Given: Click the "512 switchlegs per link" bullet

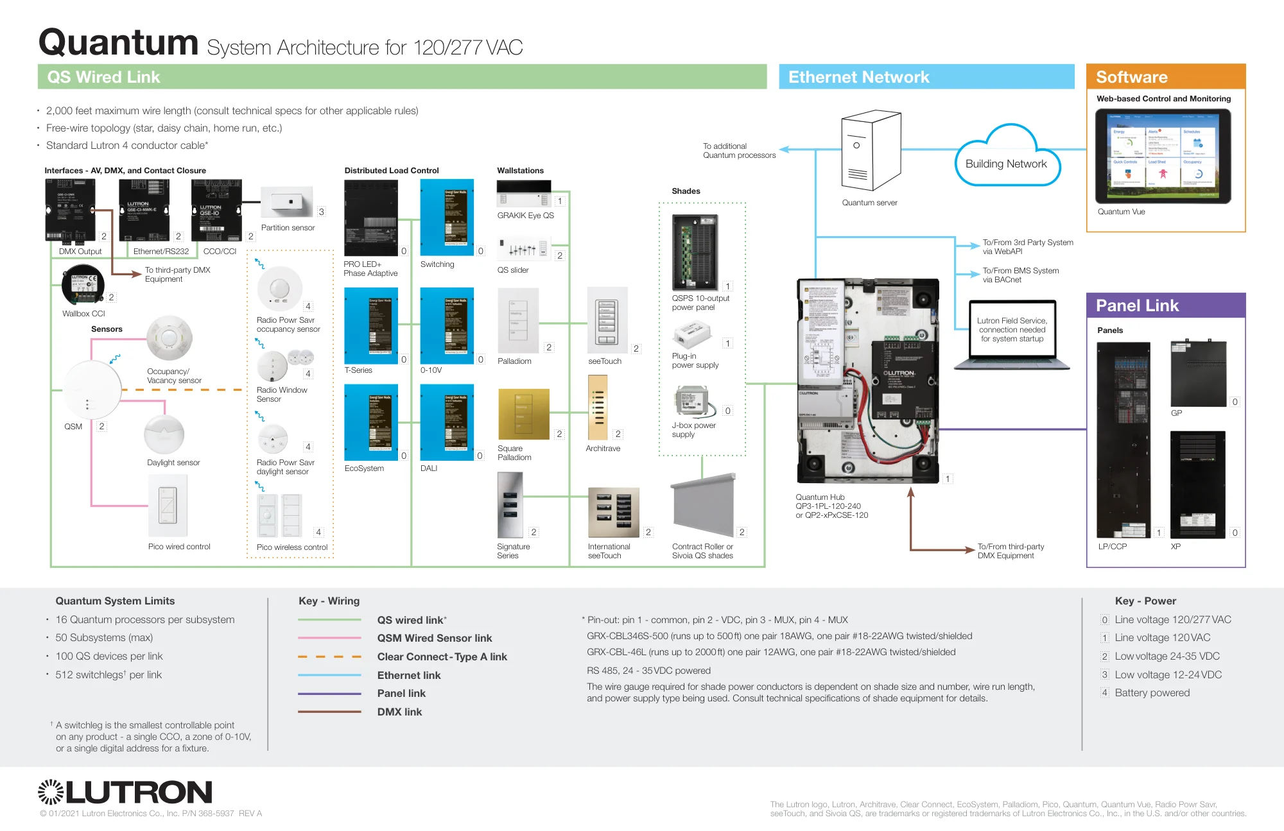Looking at the screenshot, I should pos(108,674).
